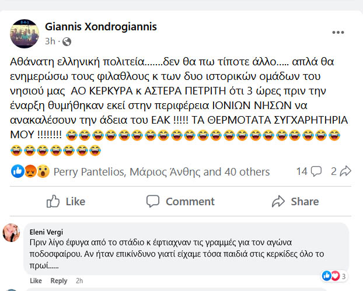
Task: Click Μάριος Άνθης in the reactions list
Action: 166,172
